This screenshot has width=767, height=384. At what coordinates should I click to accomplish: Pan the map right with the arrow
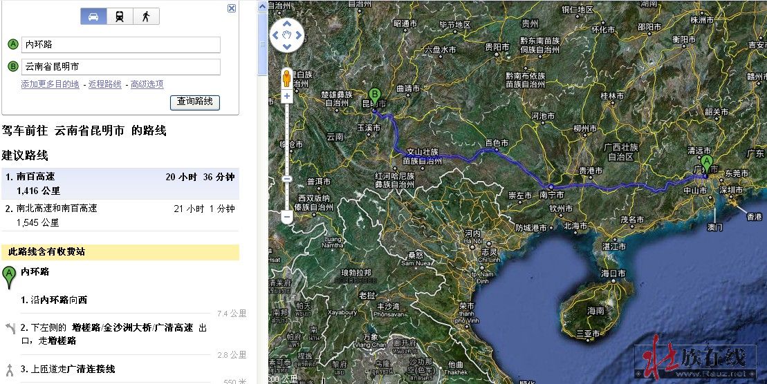tap(298, 35)
